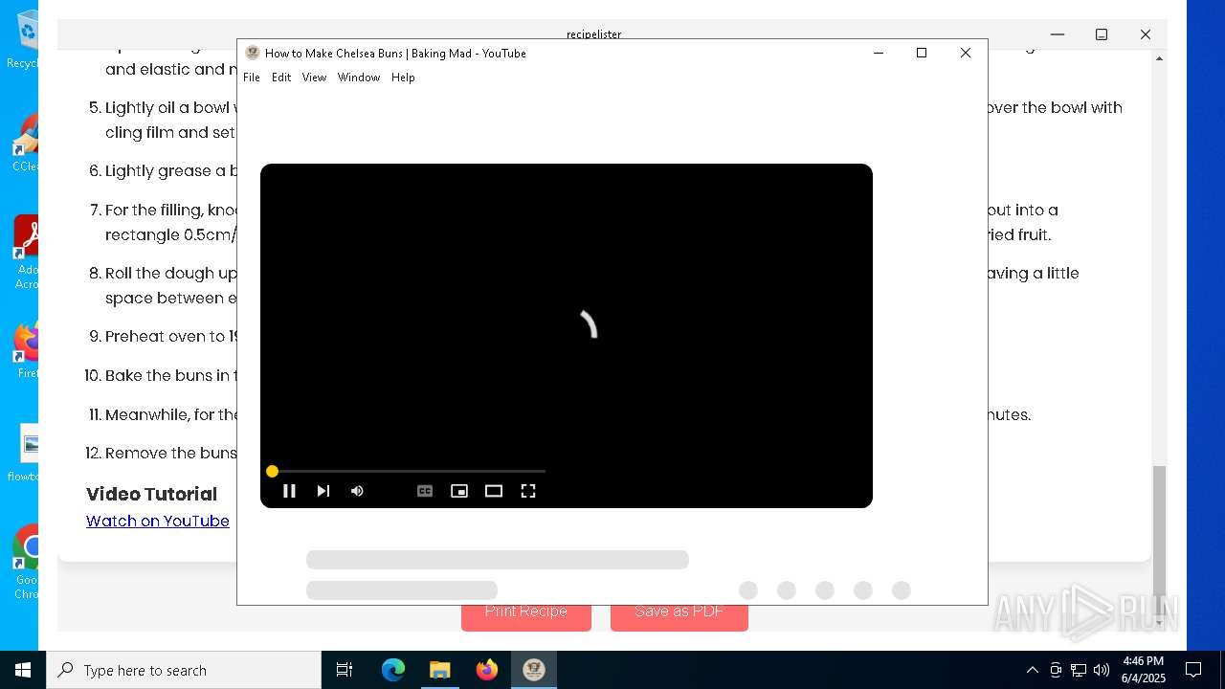Launch Microsoft Edge from the taskbar
The image size is (1225, 689).
[393, 670]
